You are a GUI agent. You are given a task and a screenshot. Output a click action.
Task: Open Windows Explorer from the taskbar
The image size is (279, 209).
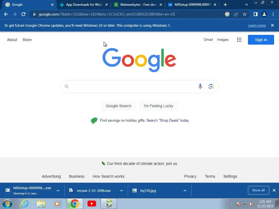(x=41, y=204)
